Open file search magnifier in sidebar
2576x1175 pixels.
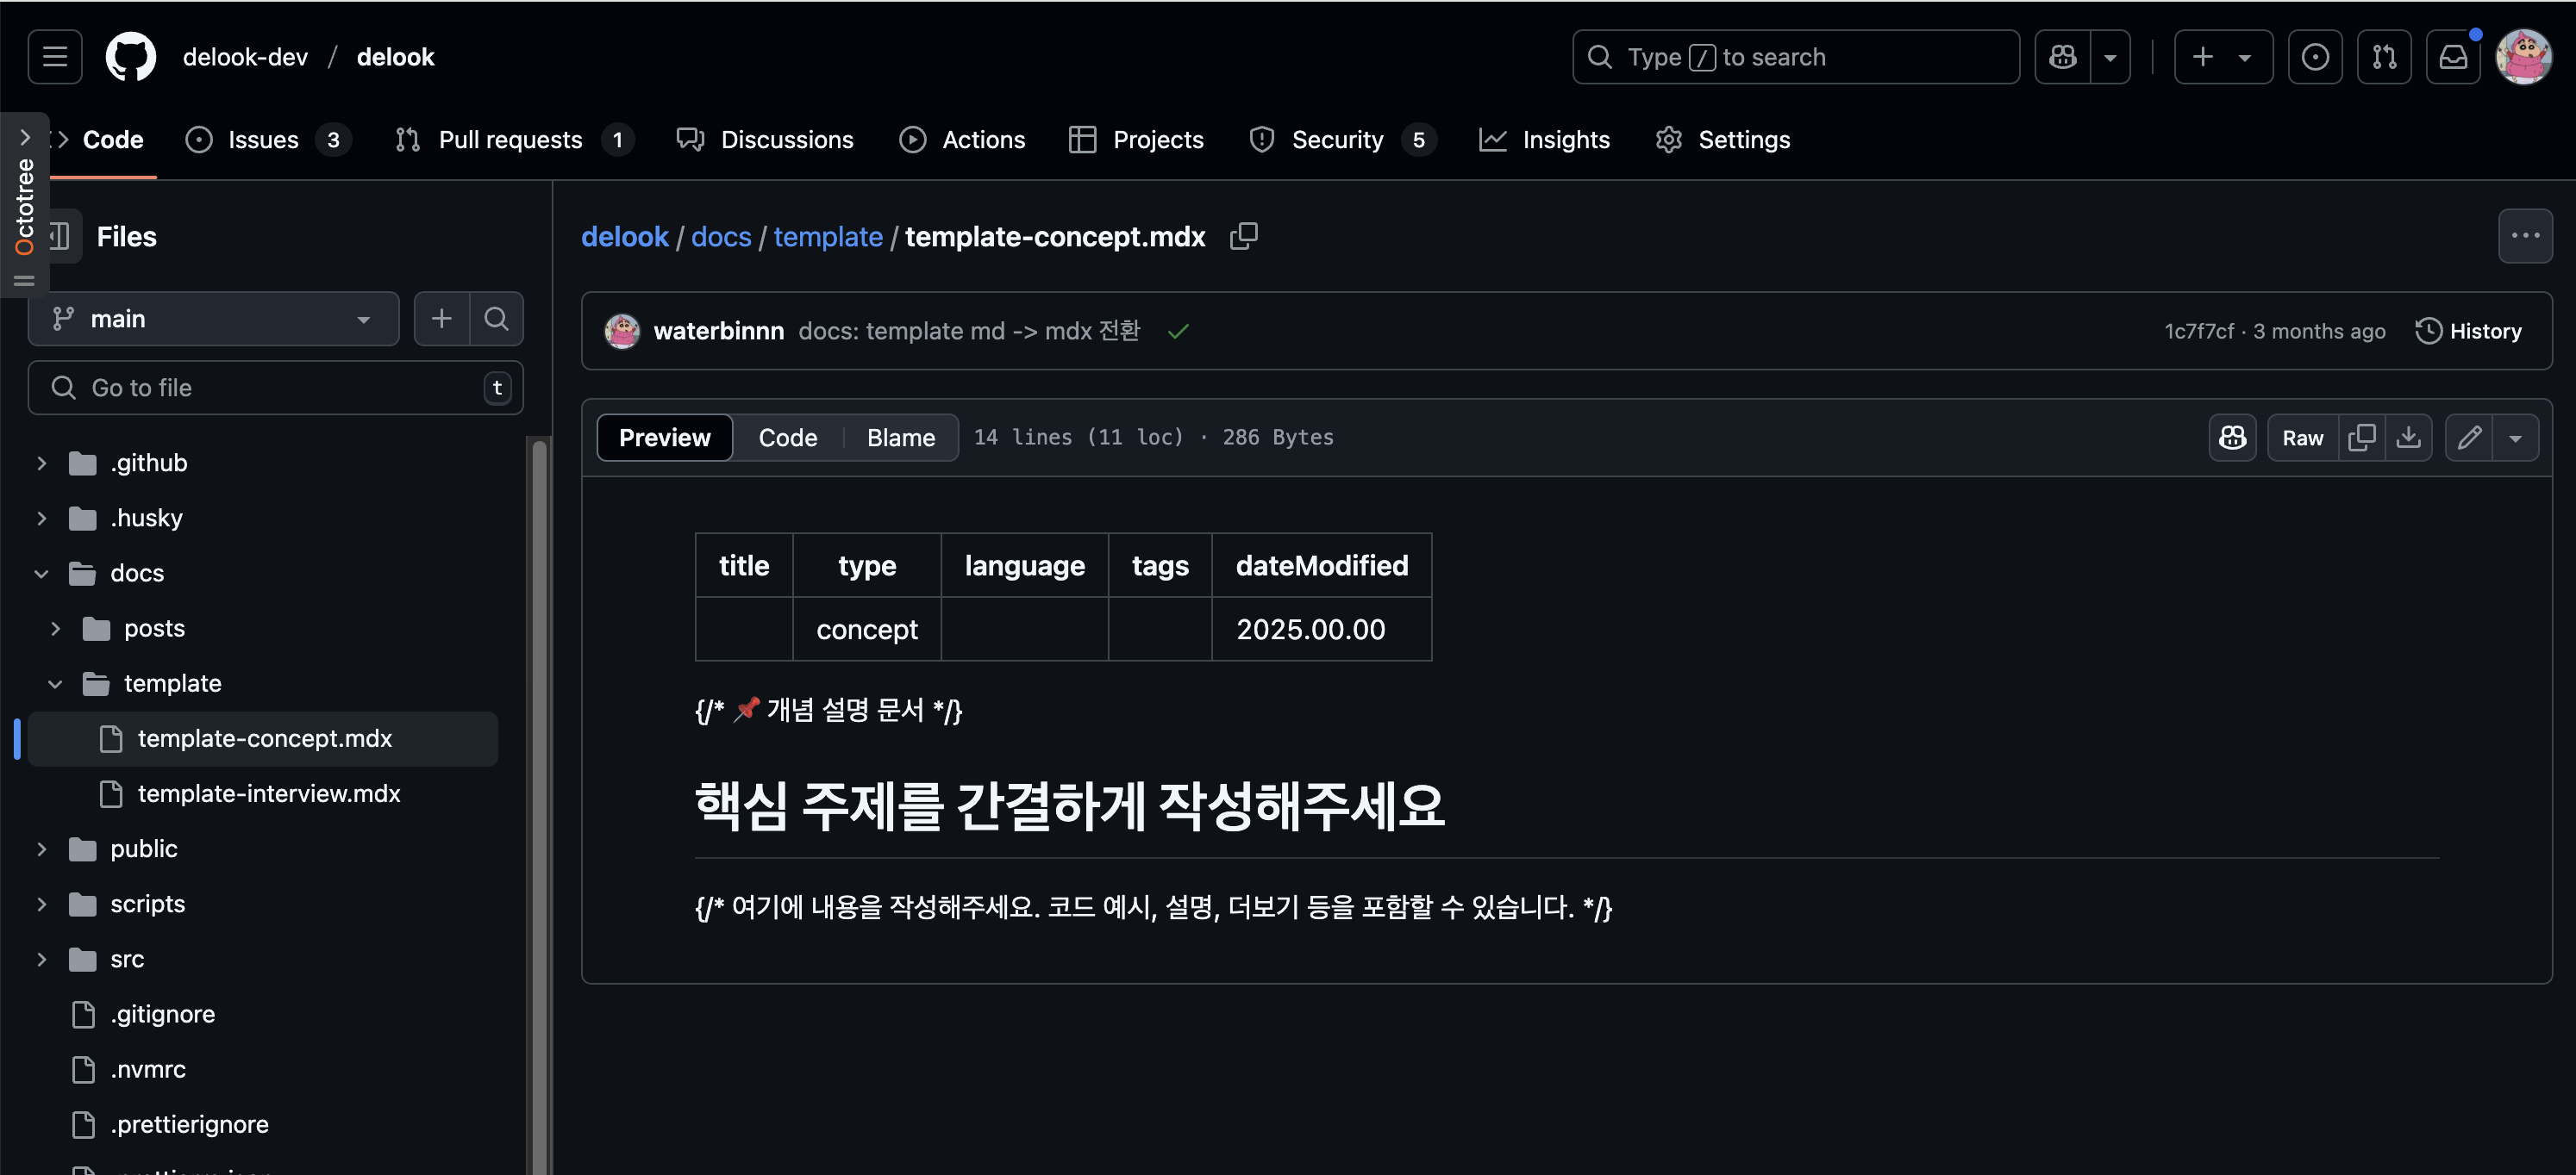point(496,319)
